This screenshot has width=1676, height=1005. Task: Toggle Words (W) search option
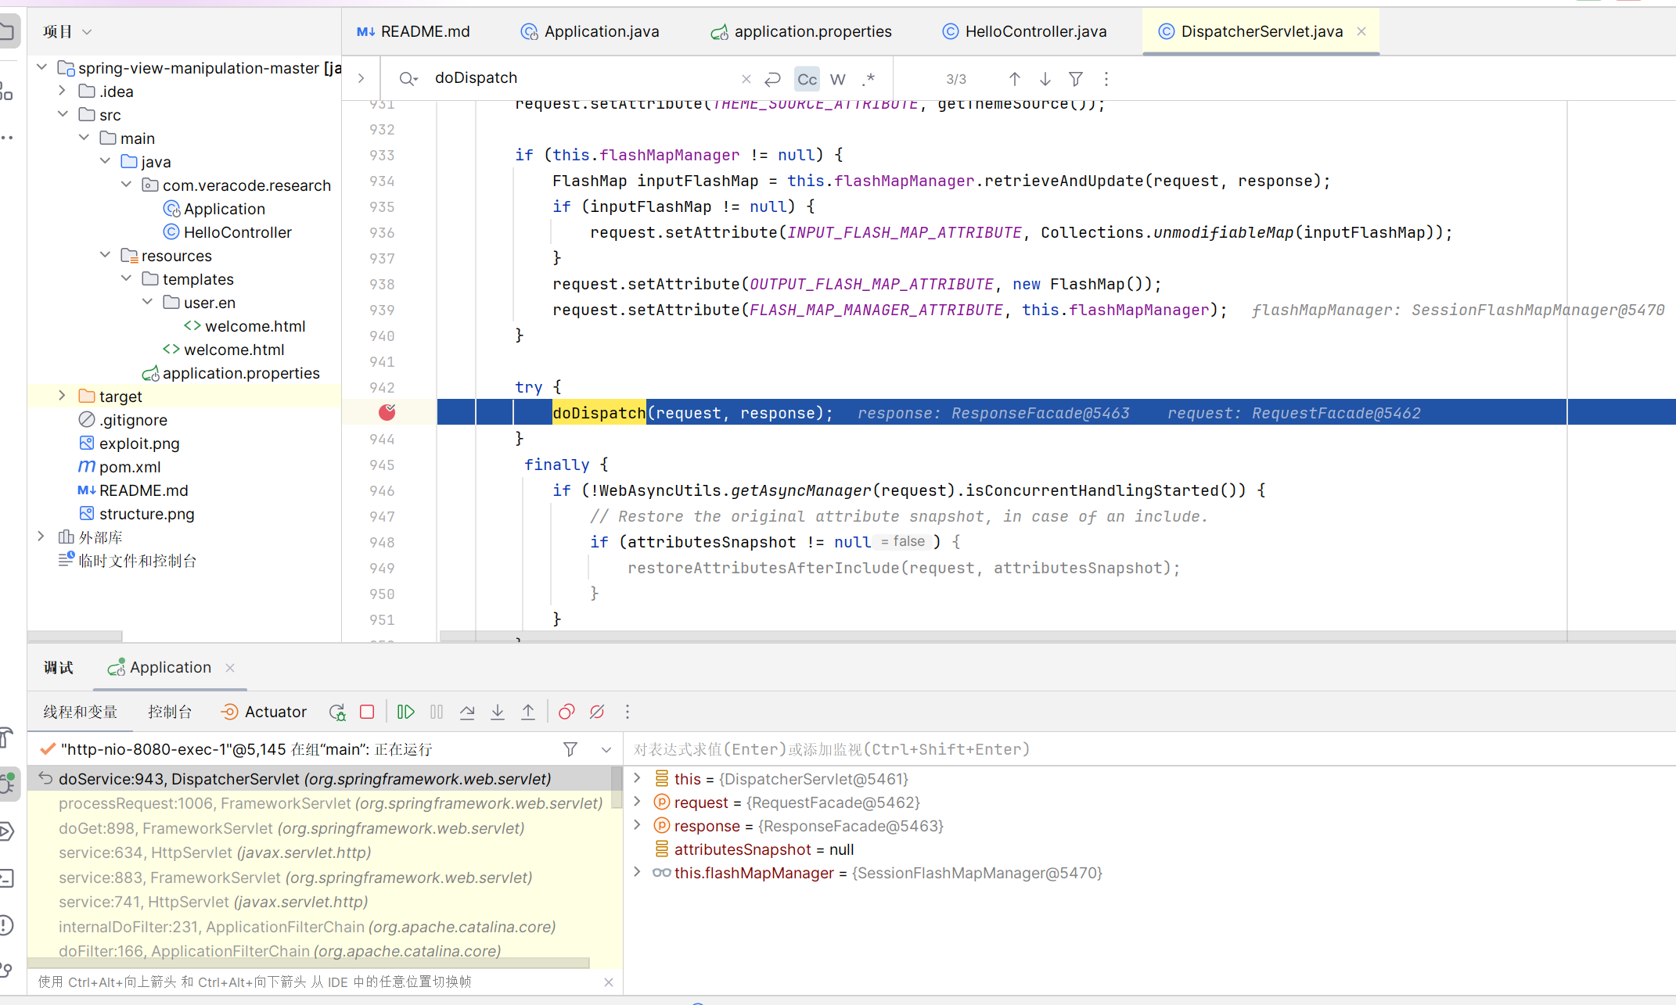pos(838,79)
